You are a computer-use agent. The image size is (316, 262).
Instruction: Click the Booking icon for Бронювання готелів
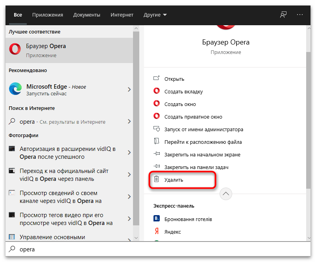157,219
